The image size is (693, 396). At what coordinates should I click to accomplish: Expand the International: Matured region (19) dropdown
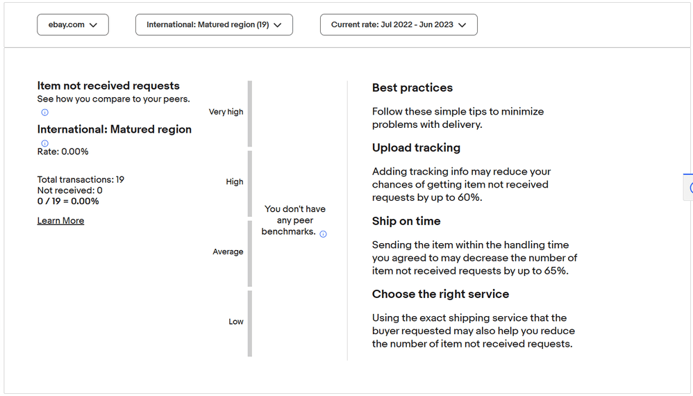click(x=214, y=25)
